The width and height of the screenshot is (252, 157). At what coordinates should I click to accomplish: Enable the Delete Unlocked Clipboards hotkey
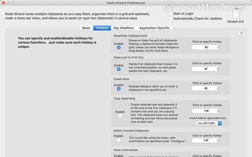coord(119,140)
